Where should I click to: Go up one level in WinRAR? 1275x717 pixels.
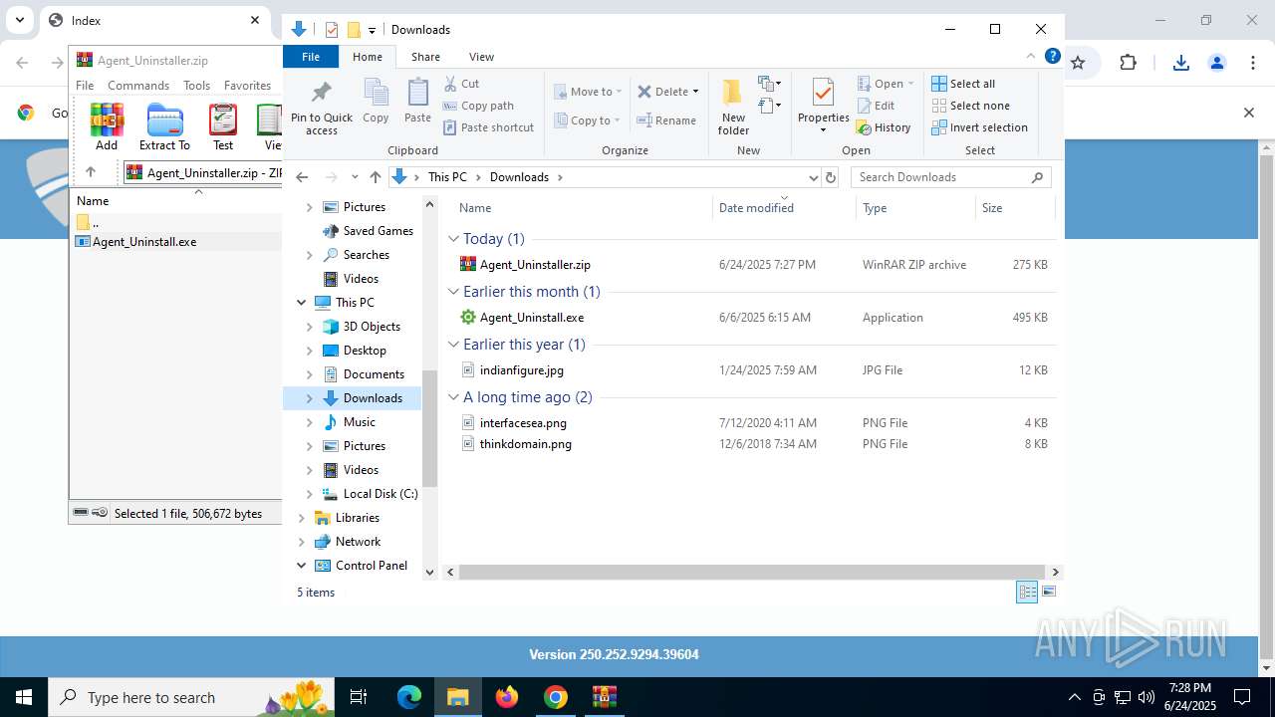tap(90, 172)
